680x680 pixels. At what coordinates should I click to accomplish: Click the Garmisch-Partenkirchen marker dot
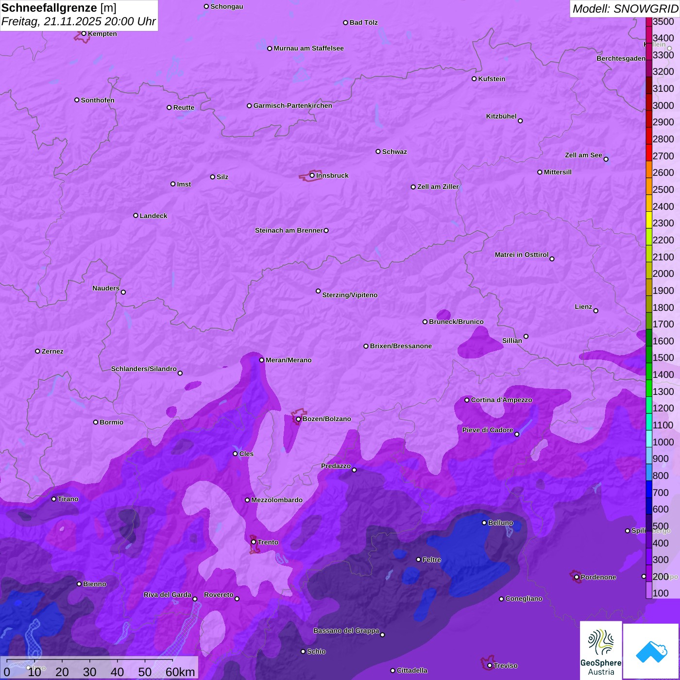(249, 106)
